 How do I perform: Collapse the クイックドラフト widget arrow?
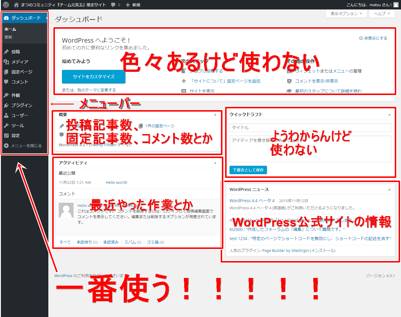389,115
